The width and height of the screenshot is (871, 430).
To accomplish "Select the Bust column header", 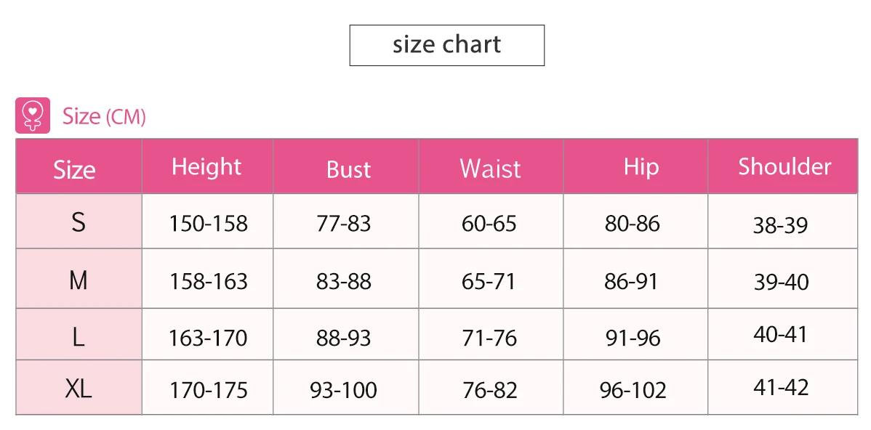I will [346, 166].
